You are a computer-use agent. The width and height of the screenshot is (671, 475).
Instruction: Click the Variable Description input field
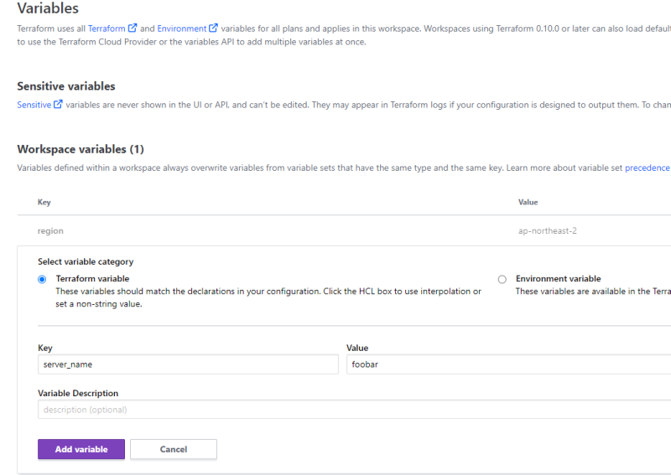click(352, 410)
